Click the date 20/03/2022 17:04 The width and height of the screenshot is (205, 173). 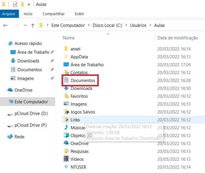pyautogui.click(x=174, y=65)
